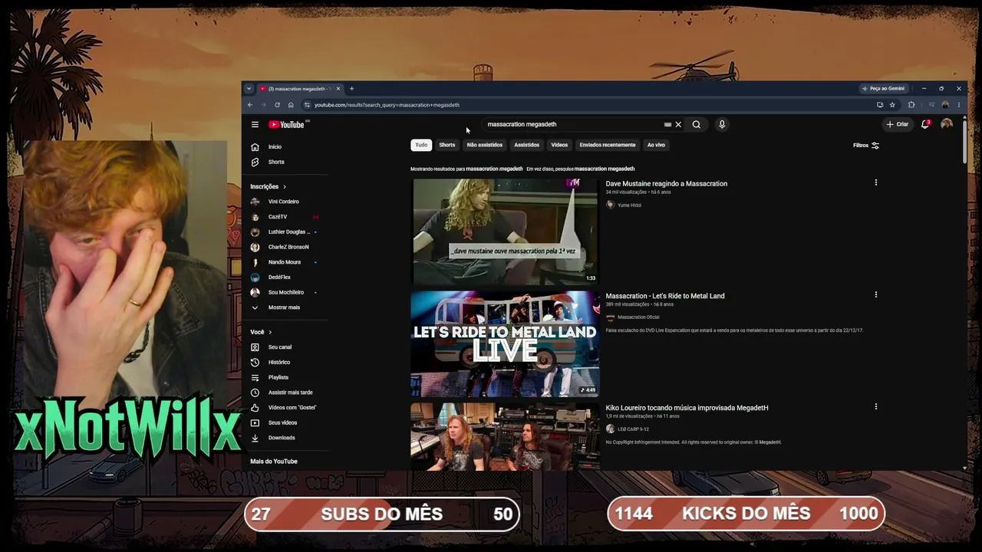
Task: Select the Enviados recentemente filter chip
Action: 608,145
